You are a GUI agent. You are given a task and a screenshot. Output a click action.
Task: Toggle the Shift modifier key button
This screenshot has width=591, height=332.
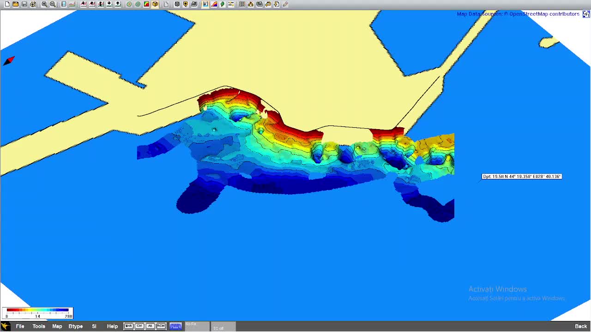point(128,326)
